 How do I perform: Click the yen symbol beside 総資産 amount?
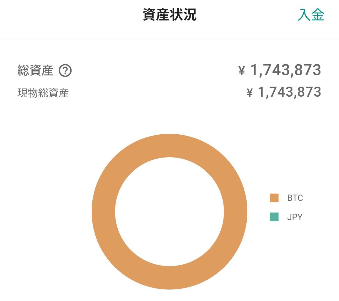(x=242, y=71)
